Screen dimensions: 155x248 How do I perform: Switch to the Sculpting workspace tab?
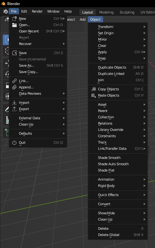click(127, 12)
